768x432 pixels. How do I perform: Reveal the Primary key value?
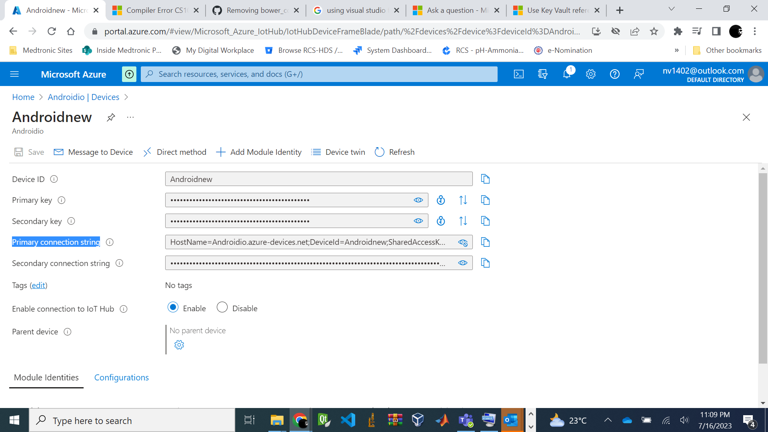[418, 200]
